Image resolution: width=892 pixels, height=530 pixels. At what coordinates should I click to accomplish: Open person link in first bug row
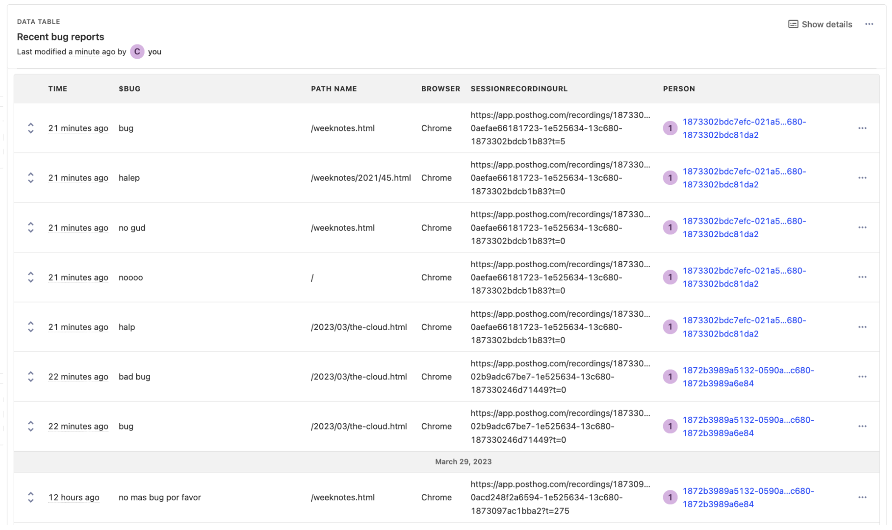tap(744, 128)
